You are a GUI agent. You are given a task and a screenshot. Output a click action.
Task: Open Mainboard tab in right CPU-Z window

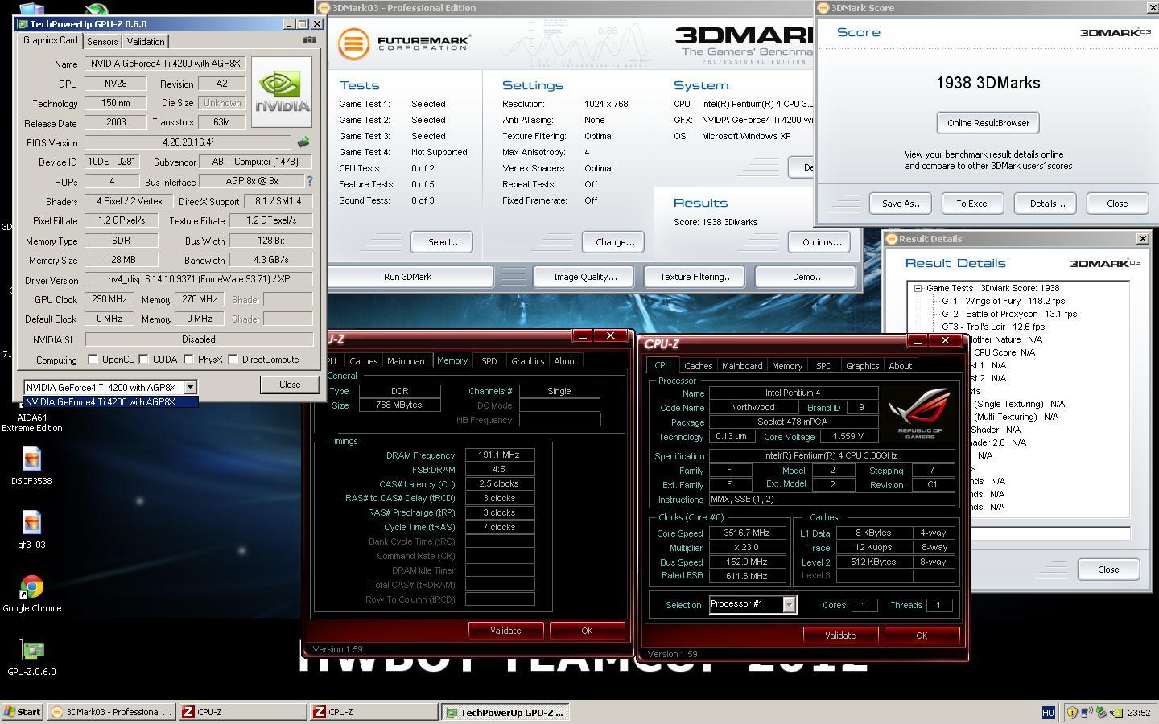(742, 366)
